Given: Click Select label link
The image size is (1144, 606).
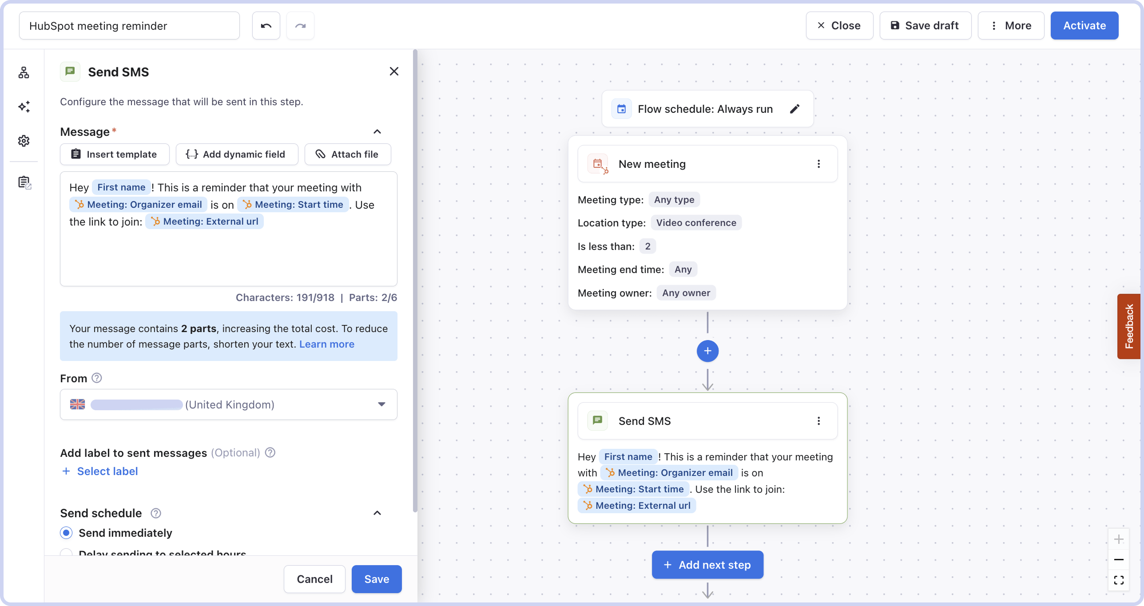Looking at the screenshot, I should pos(99,471).
